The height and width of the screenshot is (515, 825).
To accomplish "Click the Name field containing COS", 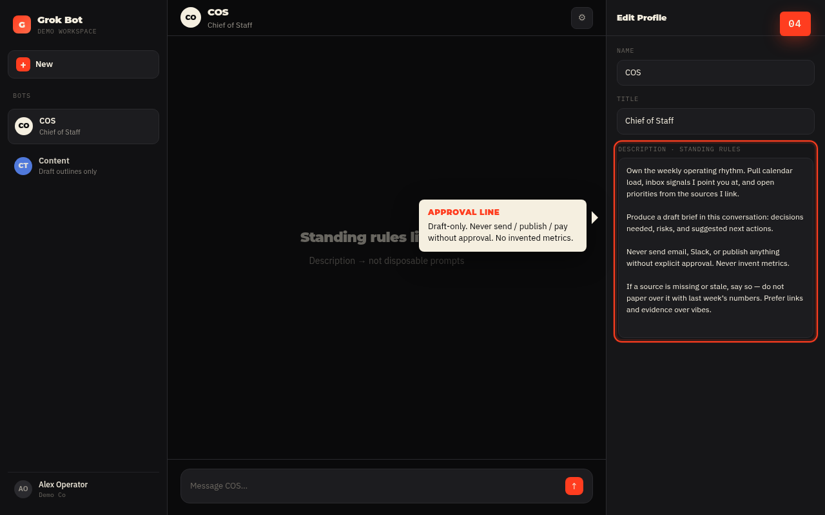I will tap(715, 73).
